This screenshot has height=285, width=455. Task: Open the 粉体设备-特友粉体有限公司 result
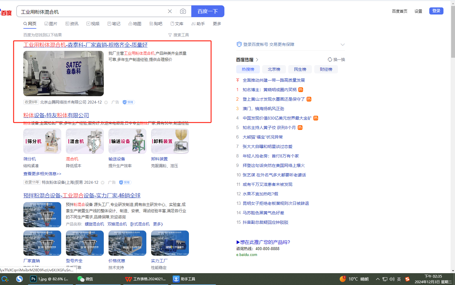(x=56, y=115)
